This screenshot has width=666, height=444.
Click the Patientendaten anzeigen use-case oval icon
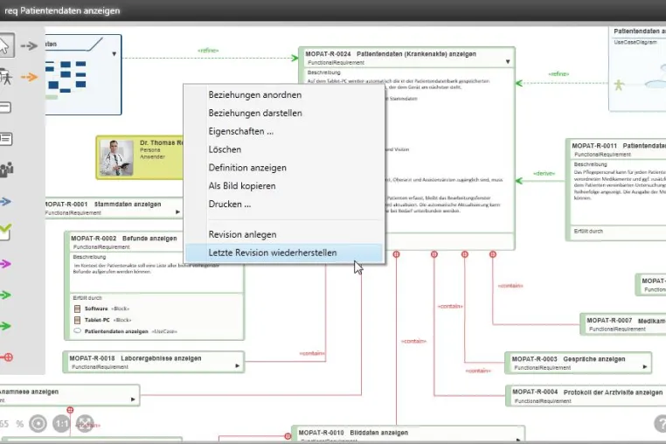click(x=77, y=330)
